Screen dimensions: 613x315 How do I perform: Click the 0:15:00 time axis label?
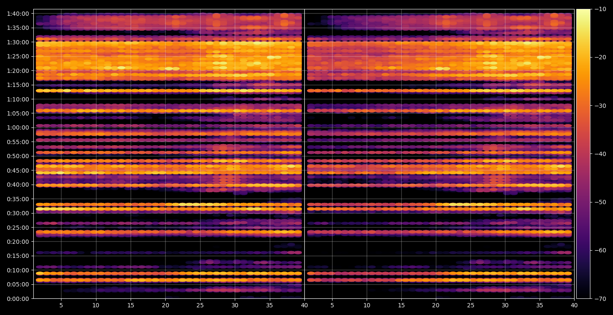tap(18, 256)
